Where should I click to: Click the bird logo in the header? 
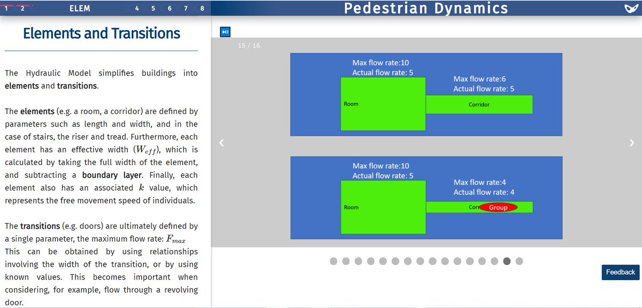pos(631,9)
